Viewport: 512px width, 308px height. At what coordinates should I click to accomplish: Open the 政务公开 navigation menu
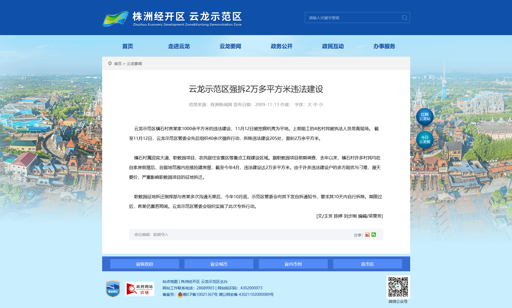[282, 46]
